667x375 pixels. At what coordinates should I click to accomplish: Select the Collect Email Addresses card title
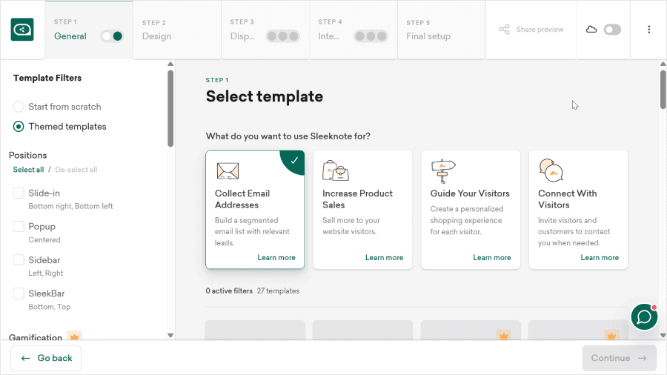[x=242, y=199]
